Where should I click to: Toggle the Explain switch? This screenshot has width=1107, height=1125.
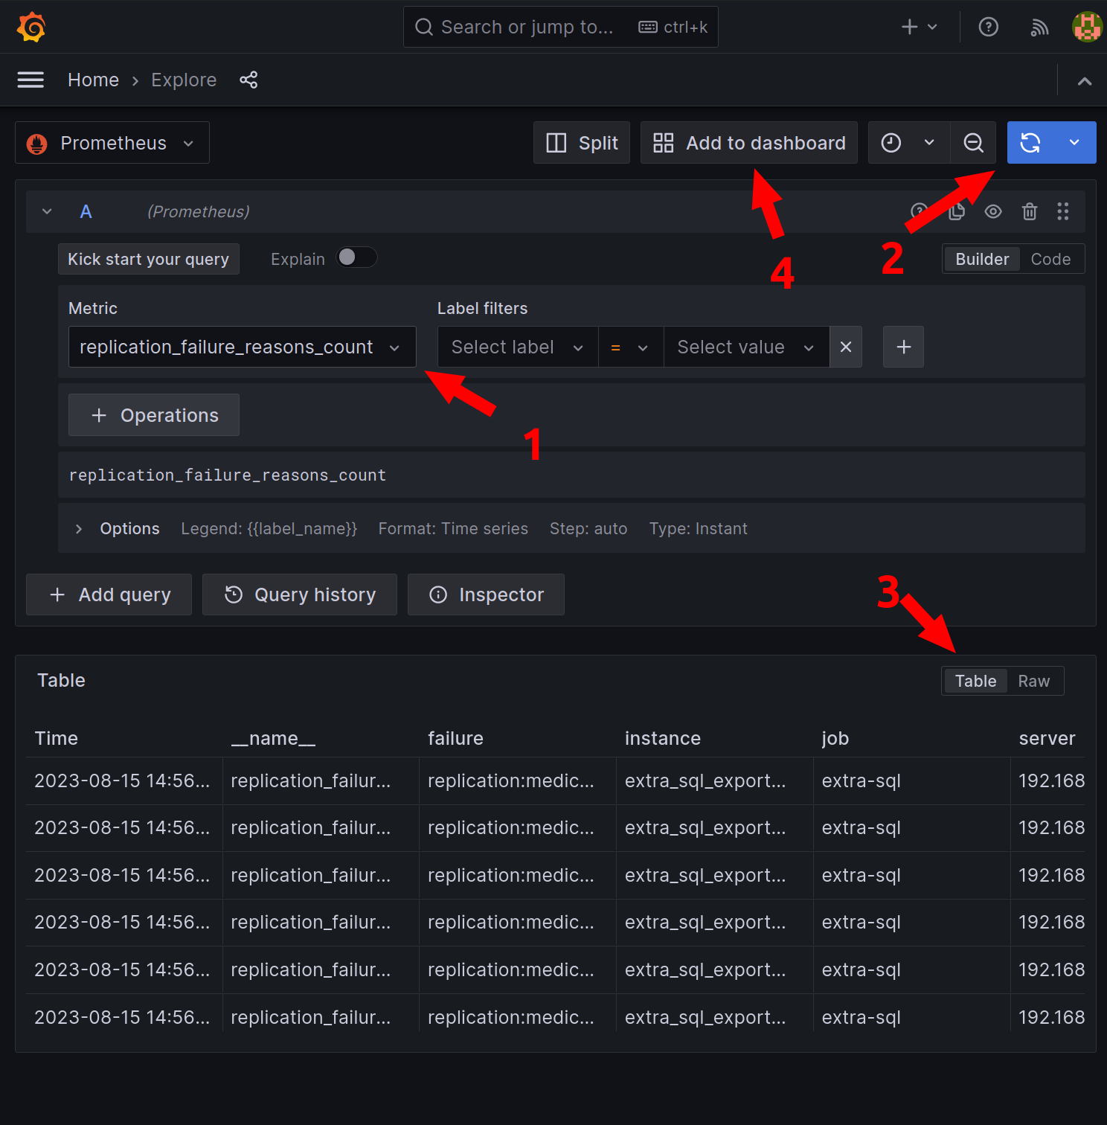click(356, 257)
